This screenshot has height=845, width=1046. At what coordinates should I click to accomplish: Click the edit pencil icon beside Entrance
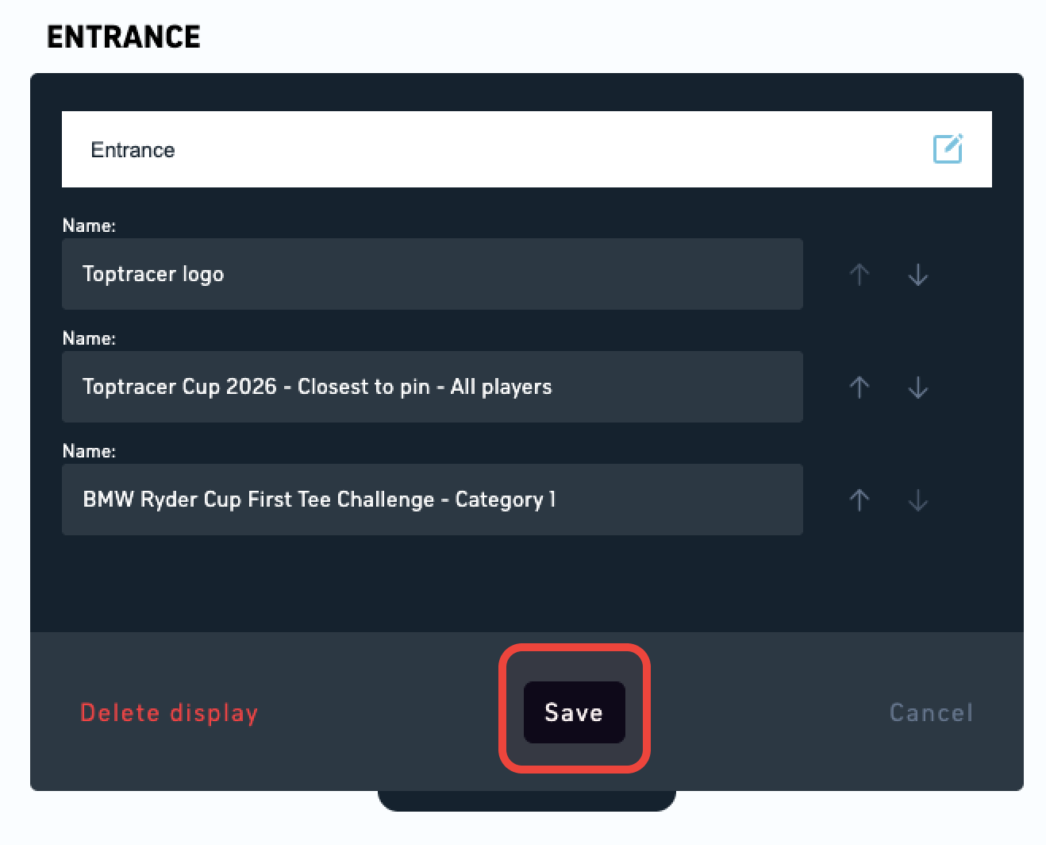(948, 149)
